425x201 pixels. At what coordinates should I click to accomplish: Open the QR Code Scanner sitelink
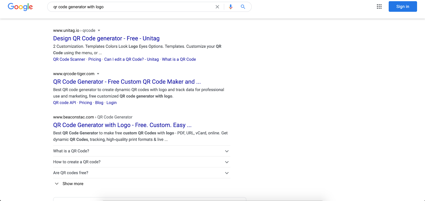69,59
